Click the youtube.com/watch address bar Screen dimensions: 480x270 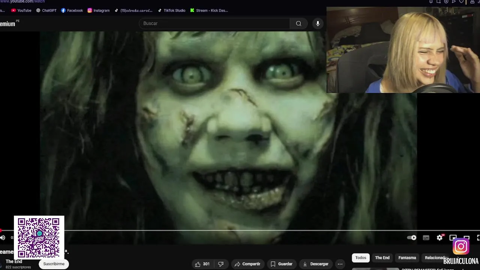[22, 1]
